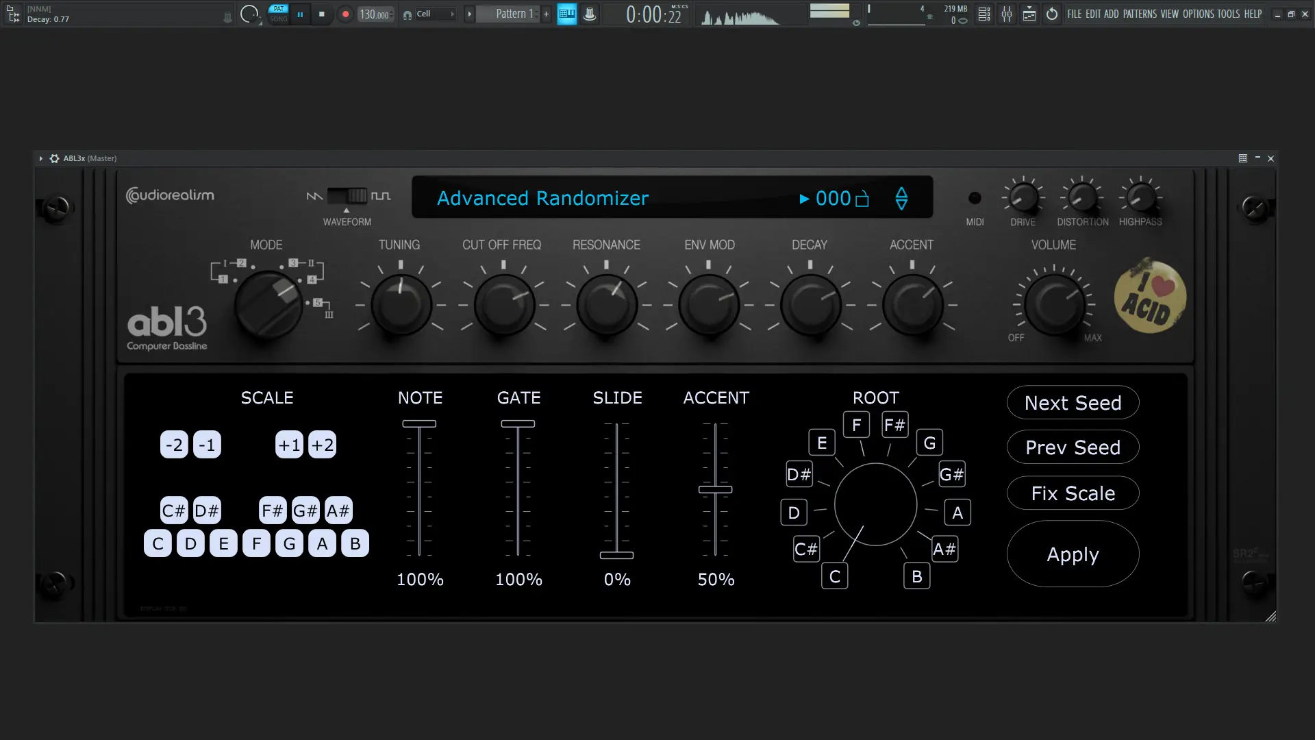The height and width of the screenshot is (740, 1315).
Task: Click the I love ACID badge
Action: tap(1149, 296)
